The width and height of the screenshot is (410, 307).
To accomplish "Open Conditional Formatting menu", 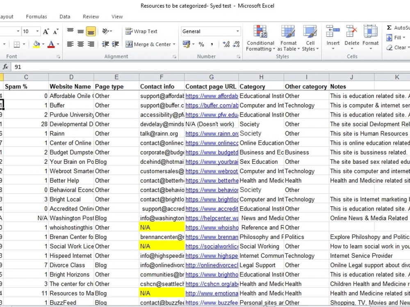I will [260, 38].
